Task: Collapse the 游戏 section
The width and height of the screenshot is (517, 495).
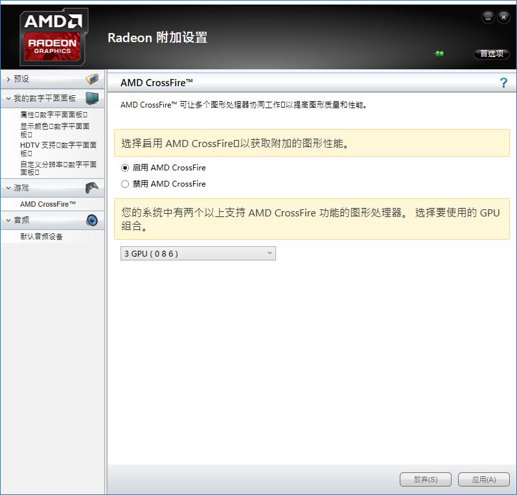Action: click(8, 188)
